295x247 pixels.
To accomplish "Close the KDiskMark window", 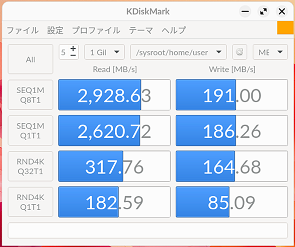I will 281,12.
